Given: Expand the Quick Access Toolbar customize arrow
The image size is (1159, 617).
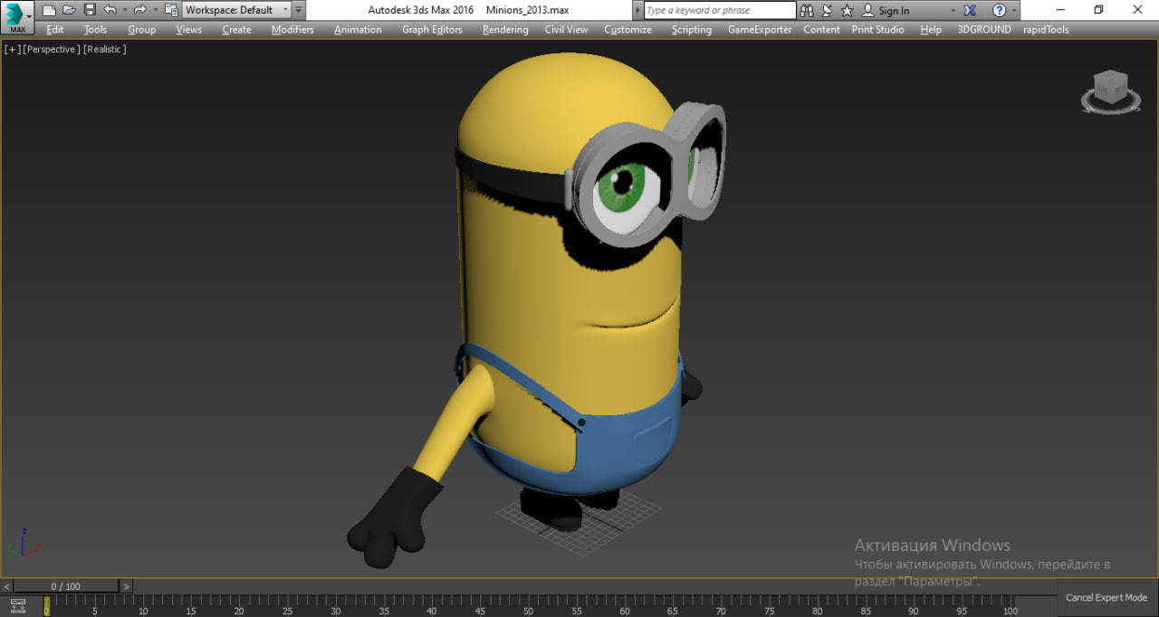Looking at the screenshot, I should pyautogui.click(x=300, y=10).
